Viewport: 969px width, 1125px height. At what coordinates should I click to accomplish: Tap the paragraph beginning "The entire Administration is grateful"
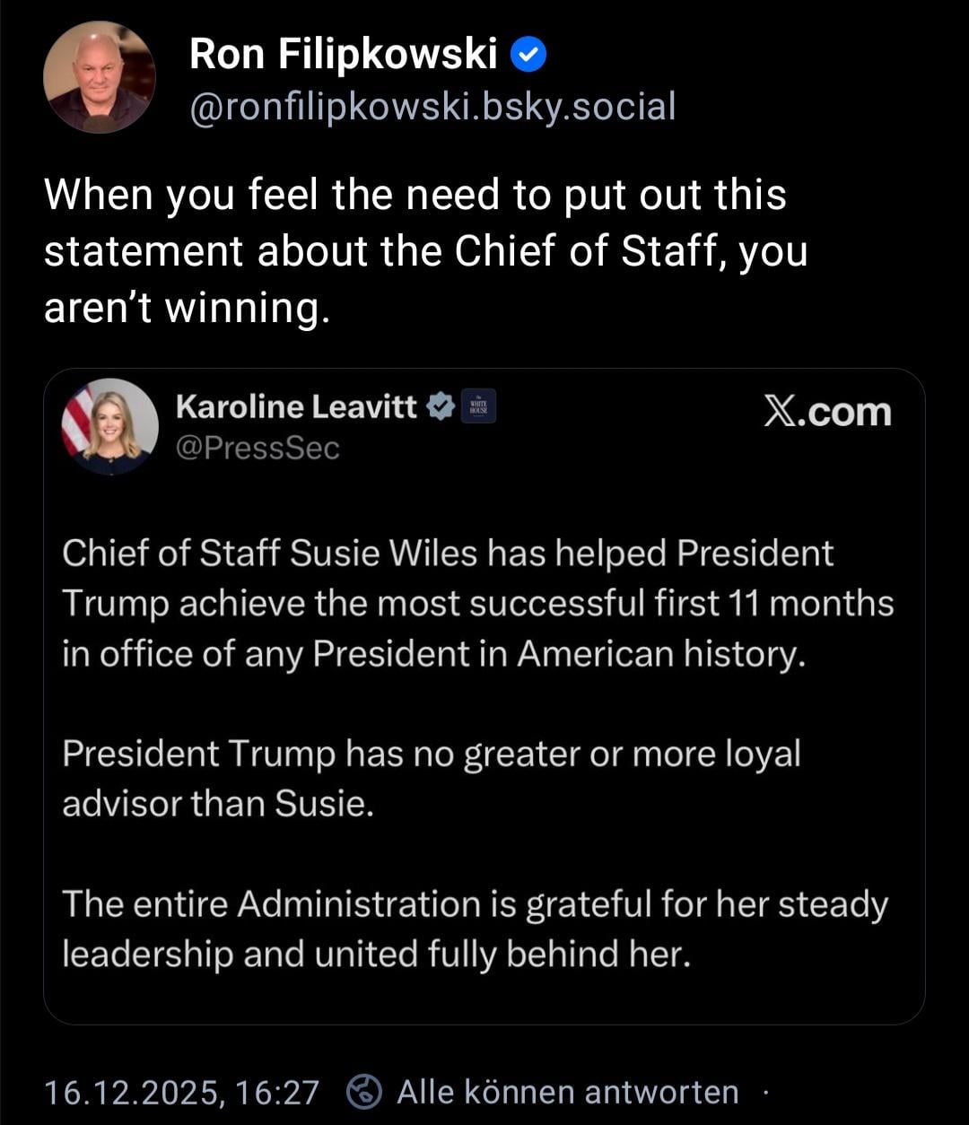(475, 929)
